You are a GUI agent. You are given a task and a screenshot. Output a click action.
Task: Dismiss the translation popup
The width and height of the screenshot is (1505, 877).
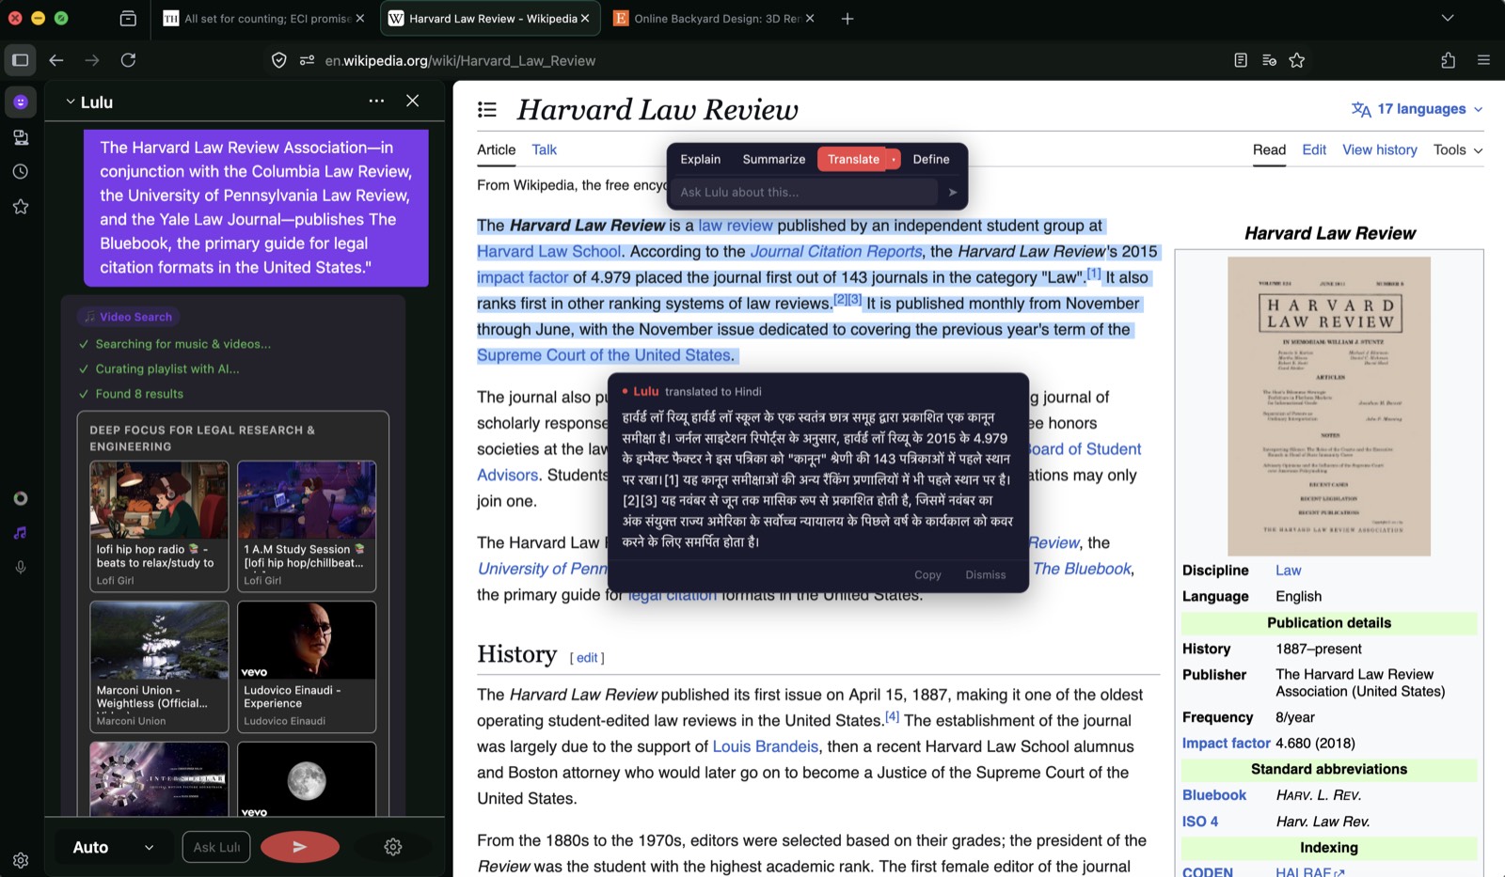(986, 574)
